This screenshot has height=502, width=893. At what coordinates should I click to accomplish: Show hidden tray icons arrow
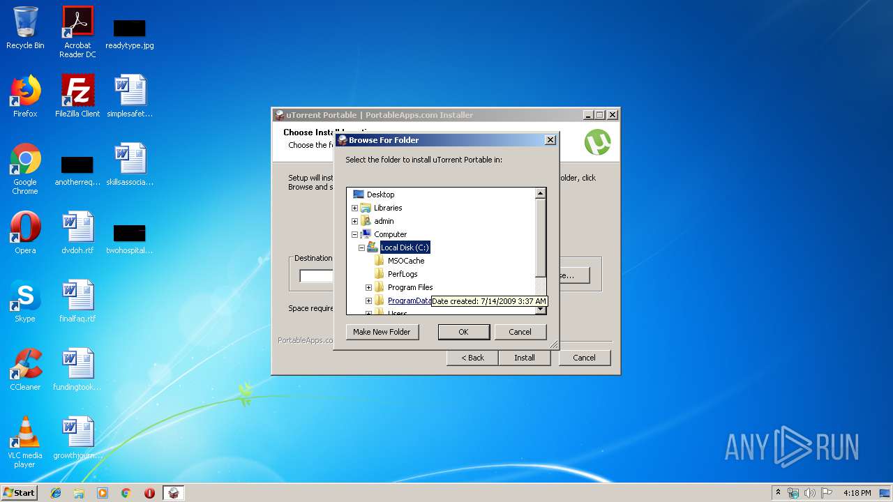pyautogui.click(x=779, y=493)
